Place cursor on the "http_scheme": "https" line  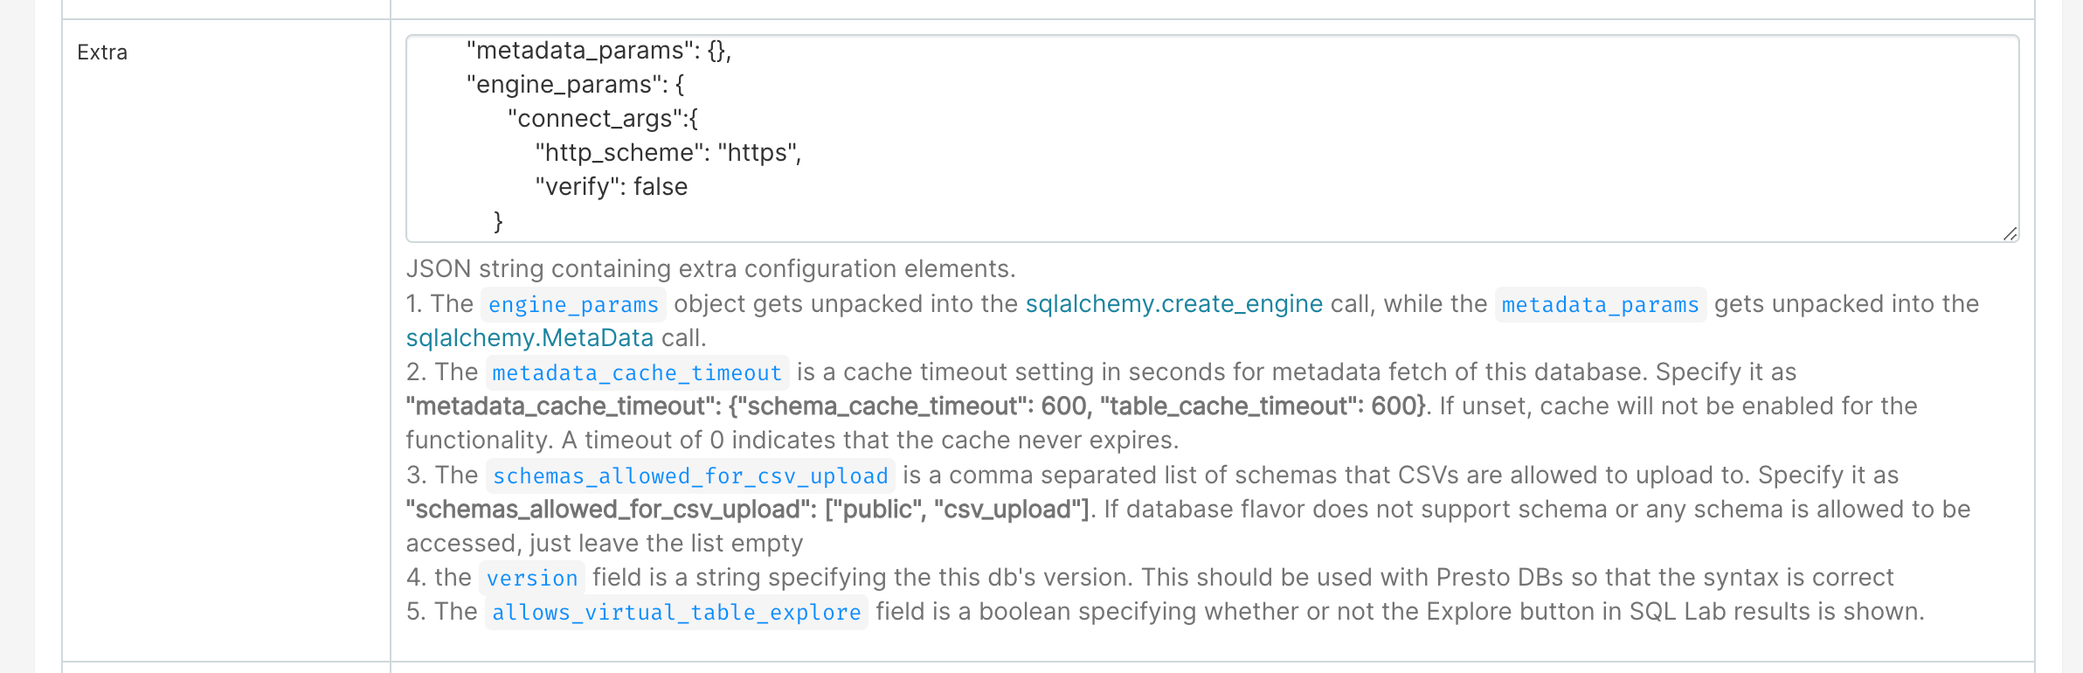click(668, 153)
